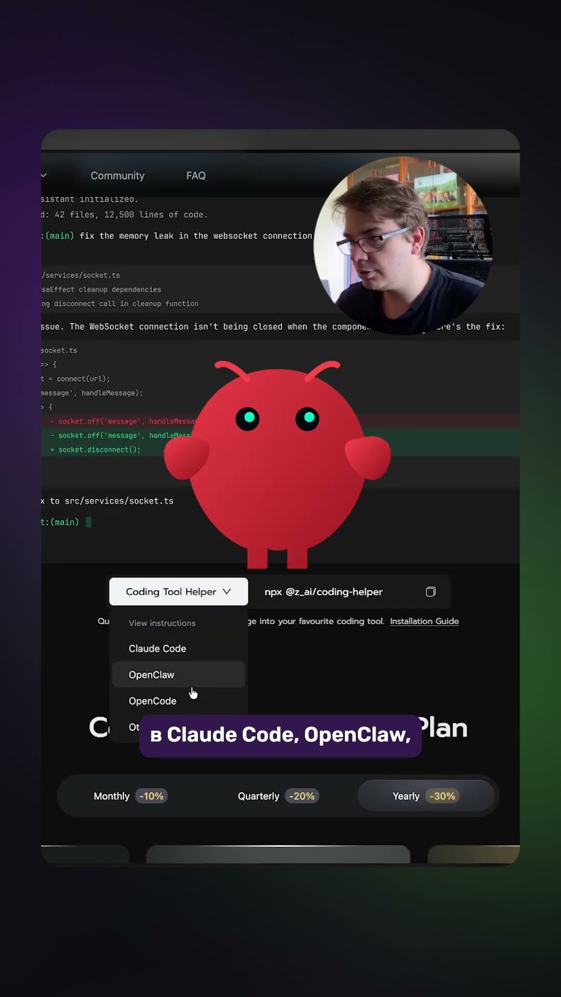Switch billing to Monthly
561x997 pixels.
(130, 796)
